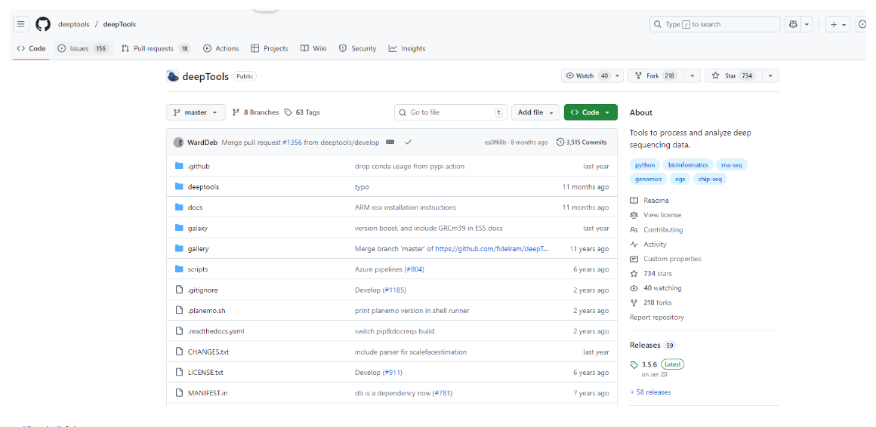
Task: Select the chip-seq topic tag
Action: point(710,179)
